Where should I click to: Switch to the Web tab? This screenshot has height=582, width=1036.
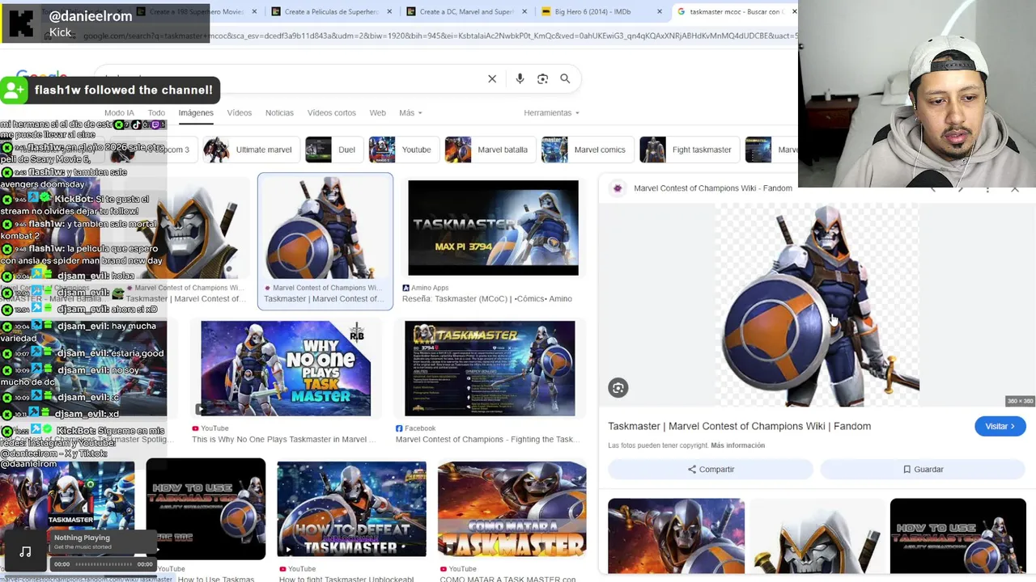click(x=377, y=112)
